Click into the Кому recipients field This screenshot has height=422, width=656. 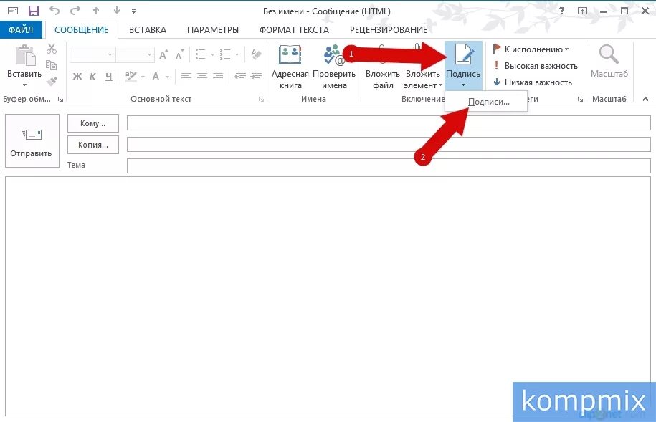pos(389,123)
